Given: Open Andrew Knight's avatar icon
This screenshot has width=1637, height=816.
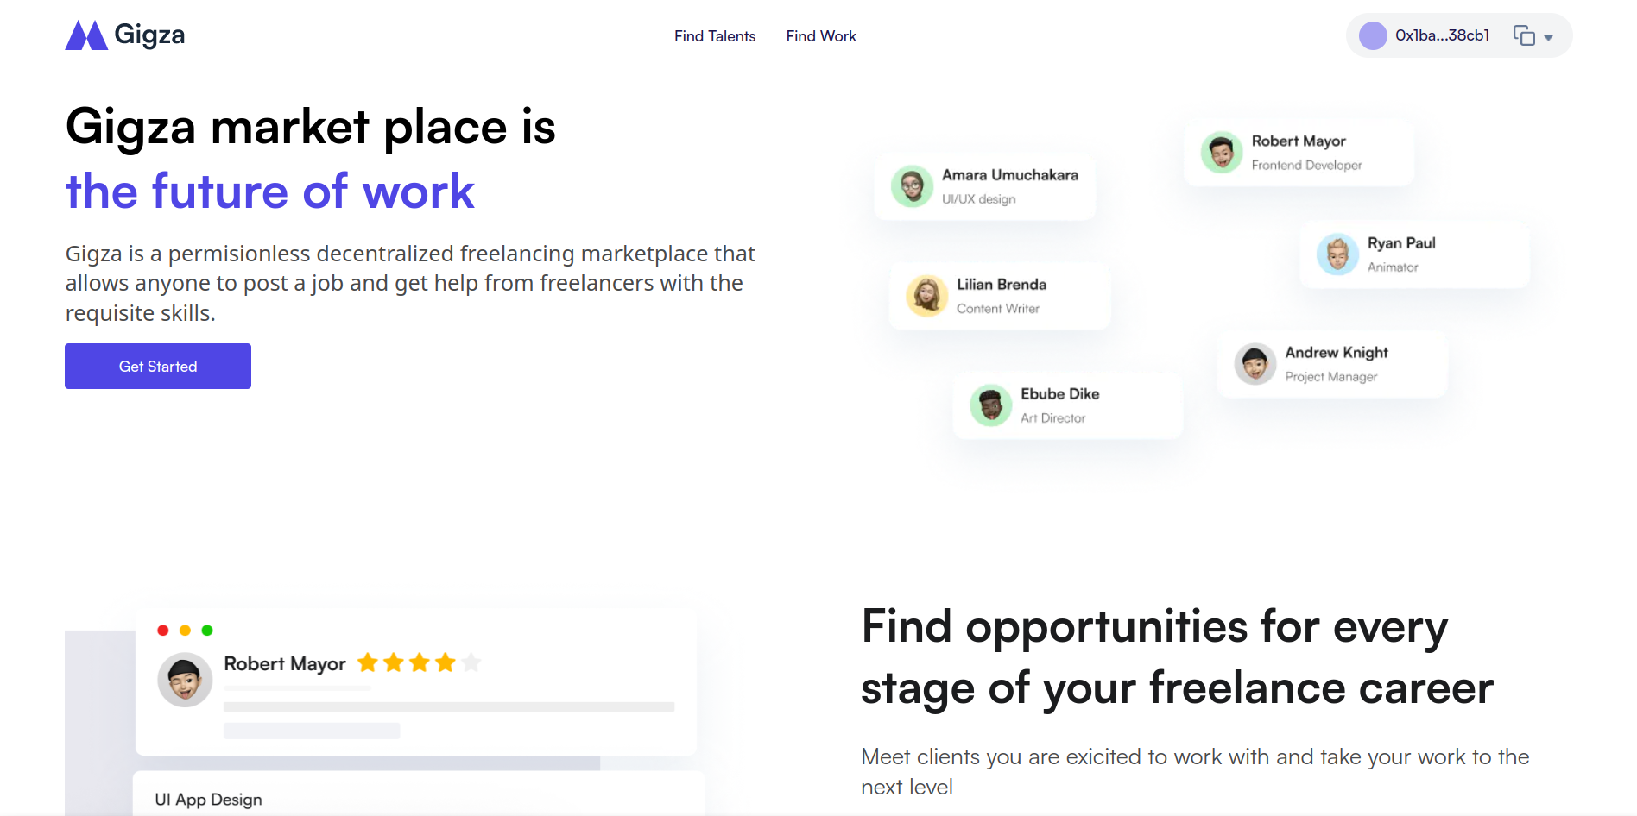Looking at the screenshot, I should pos(1255,364).
